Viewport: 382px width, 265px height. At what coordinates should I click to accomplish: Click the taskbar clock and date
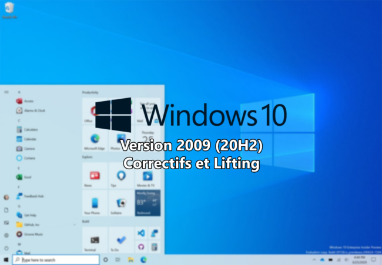coord(359,260)
